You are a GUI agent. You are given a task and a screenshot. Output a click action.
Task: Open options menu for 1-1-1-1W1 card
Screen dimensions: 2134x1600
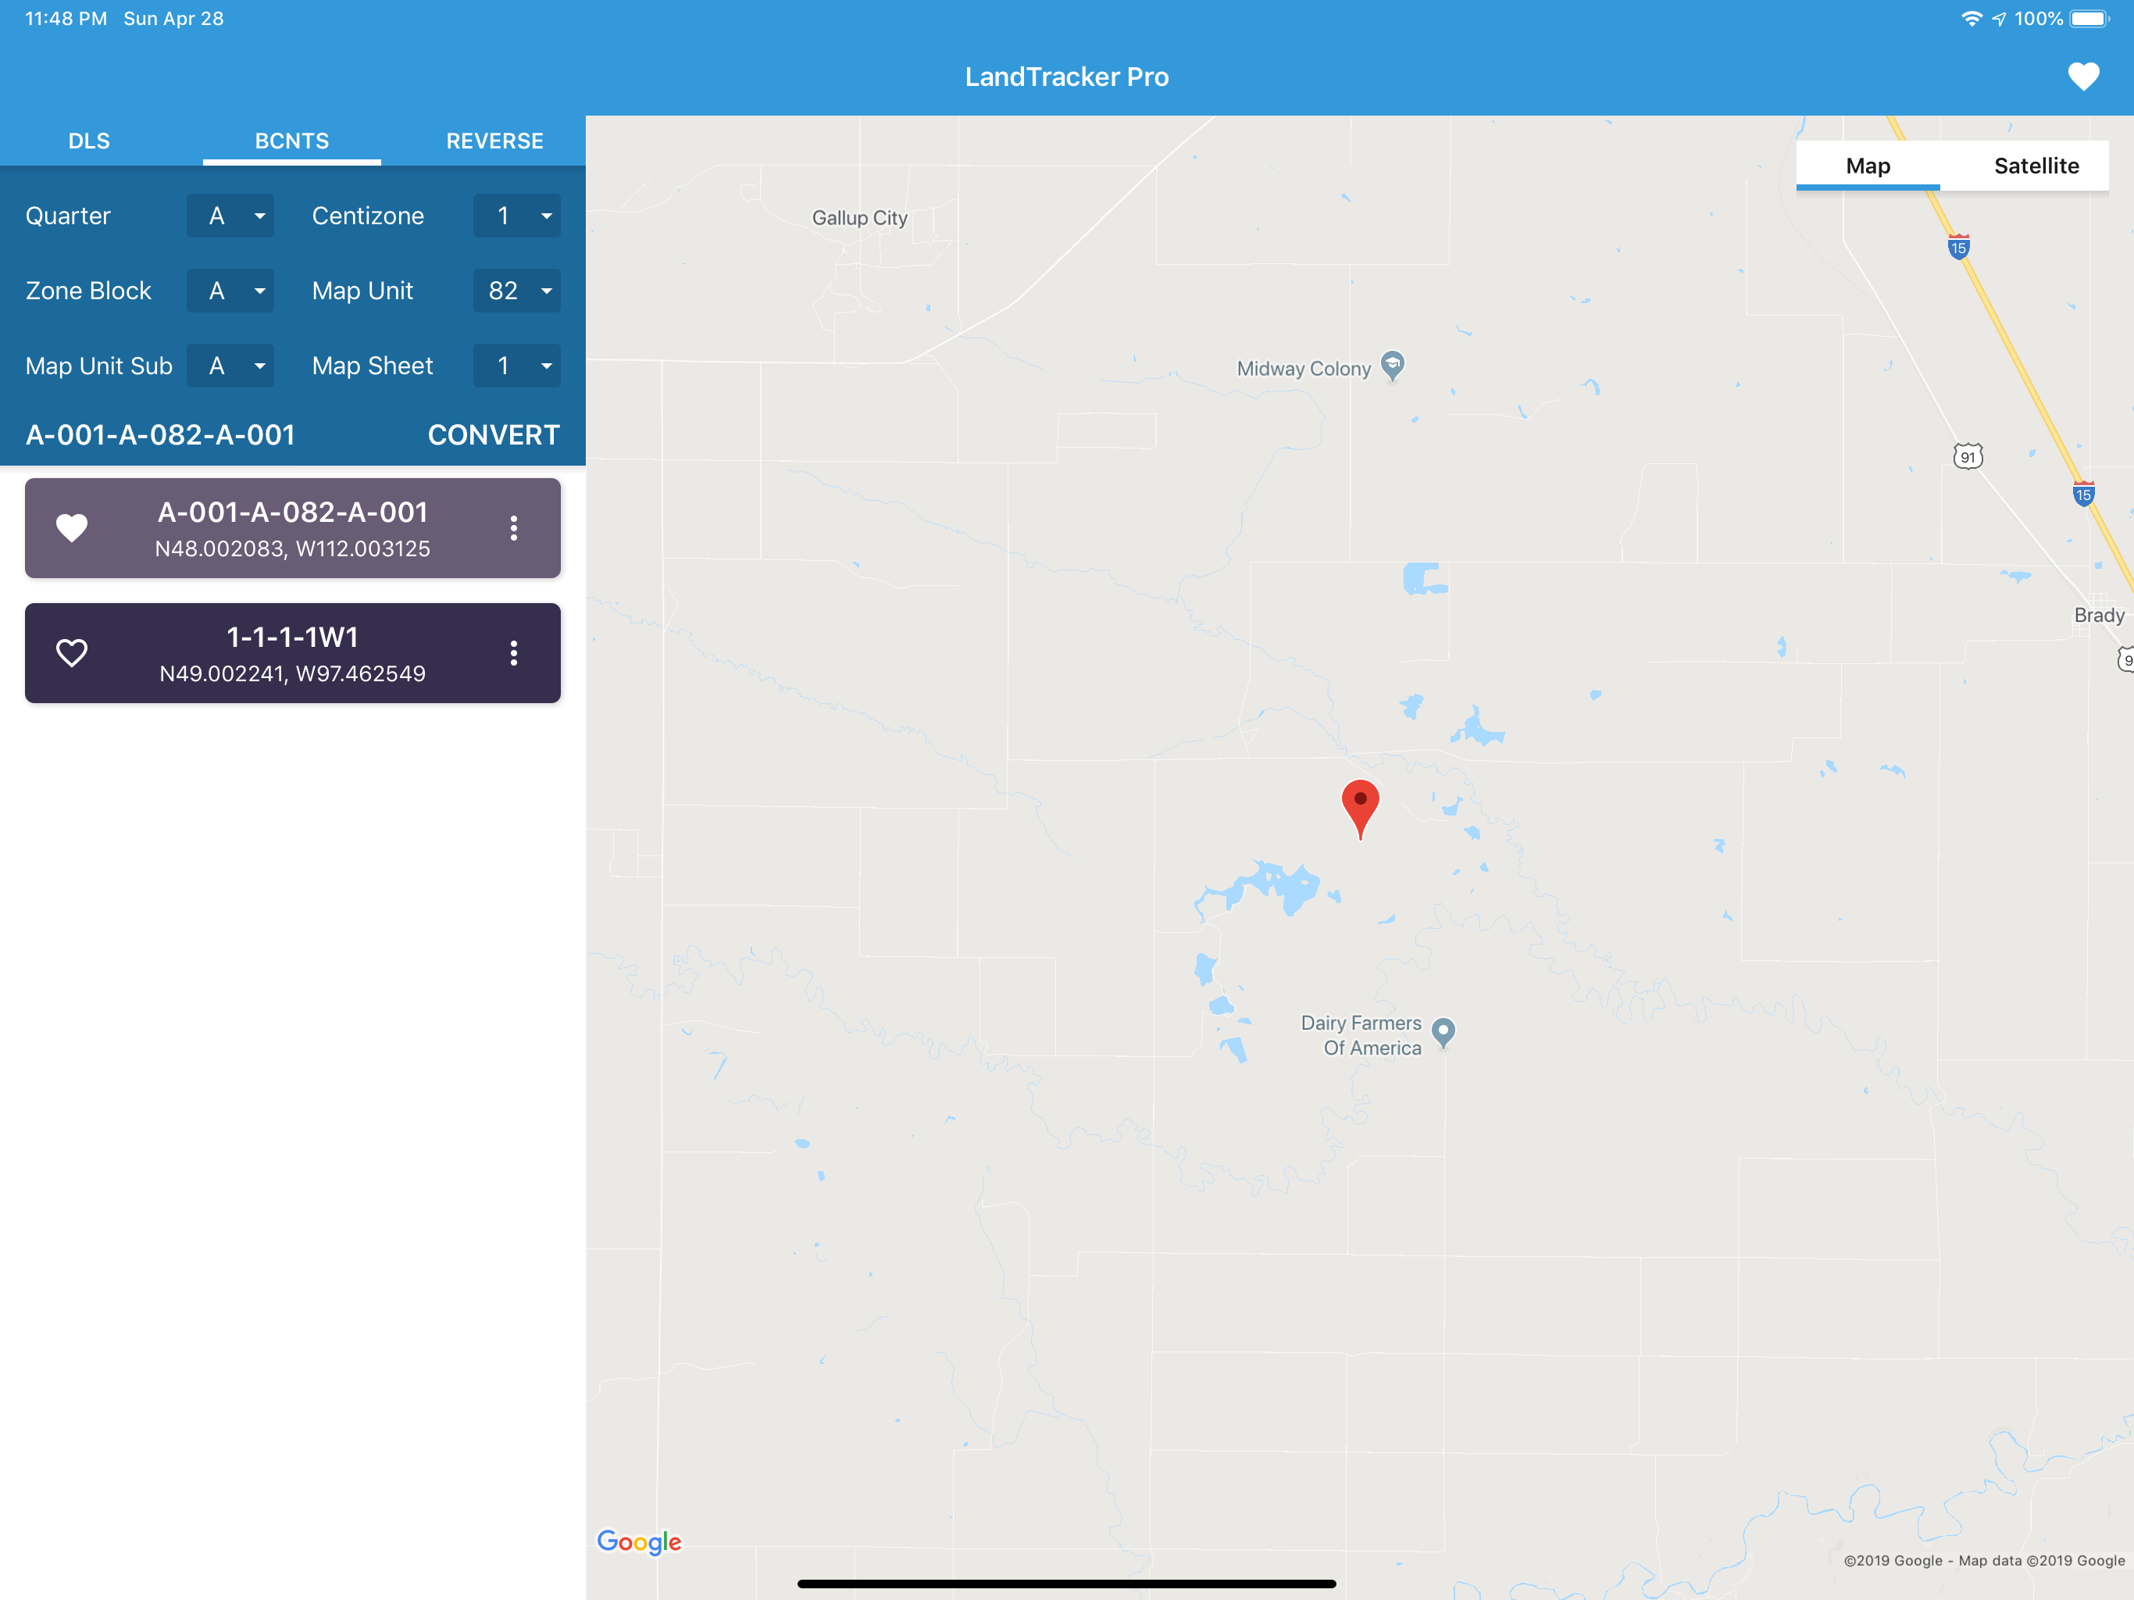[513, 653]
